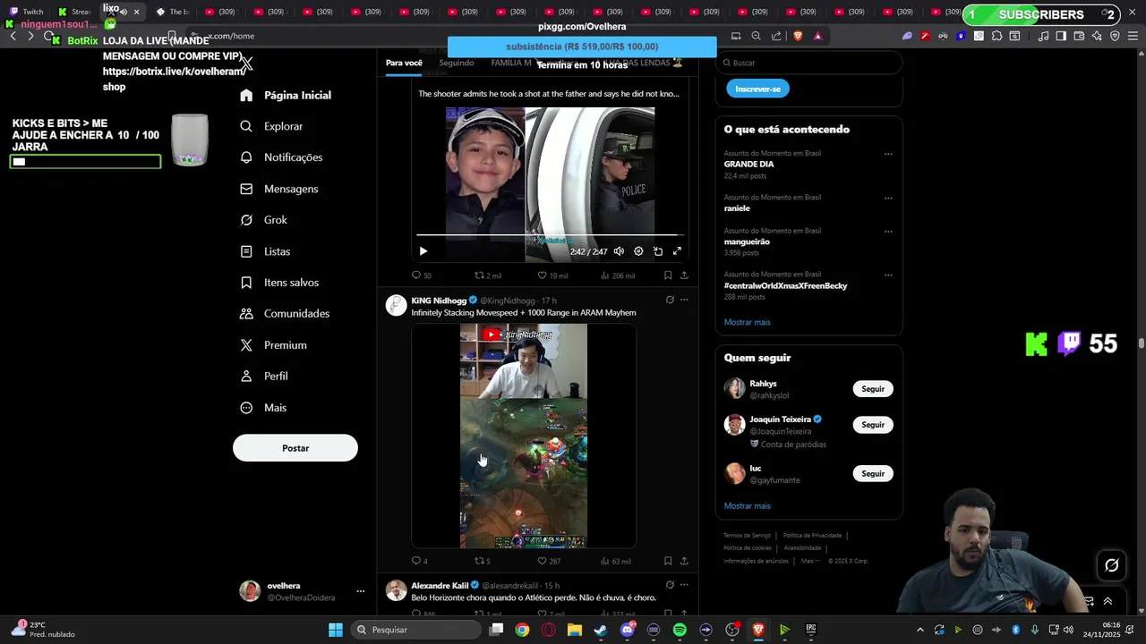Click Mostrar mais under Quem seguir

pos(747,505)
